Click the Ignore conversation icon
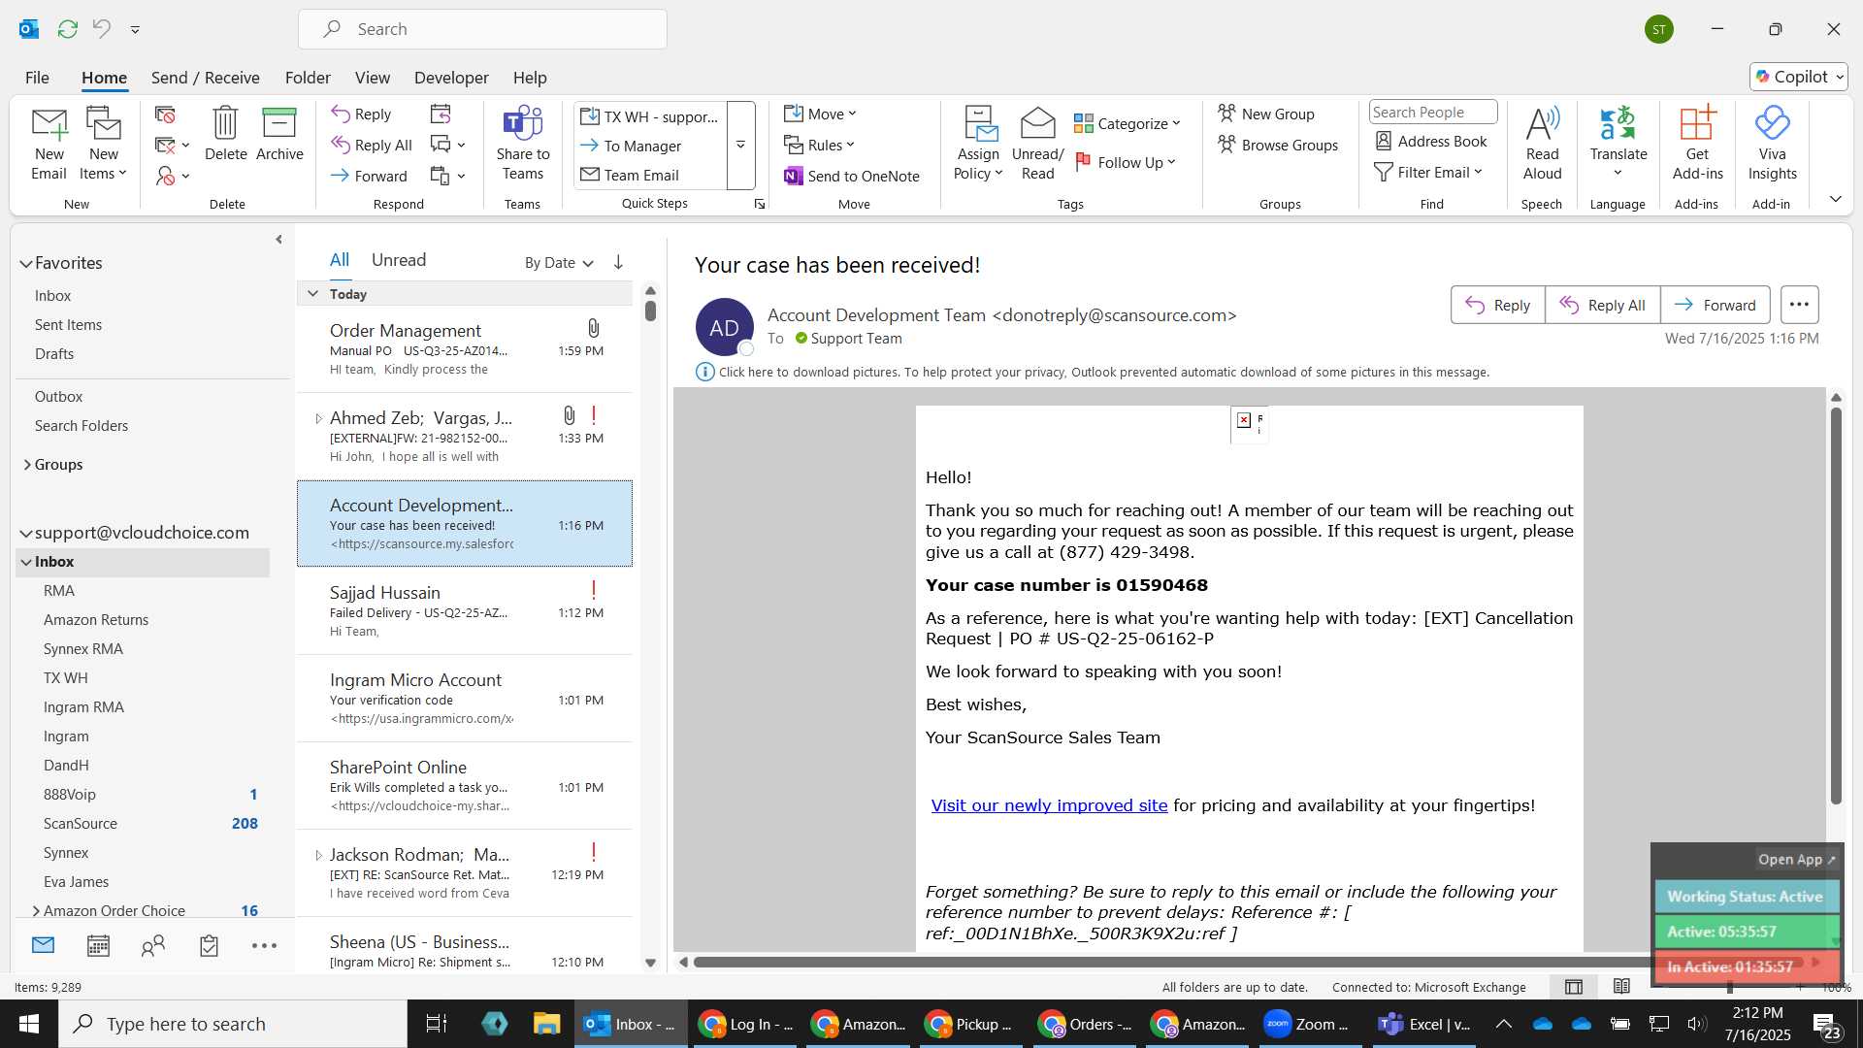The width and height of the screenshot is (1863, 1048). (x=165, y=115)
